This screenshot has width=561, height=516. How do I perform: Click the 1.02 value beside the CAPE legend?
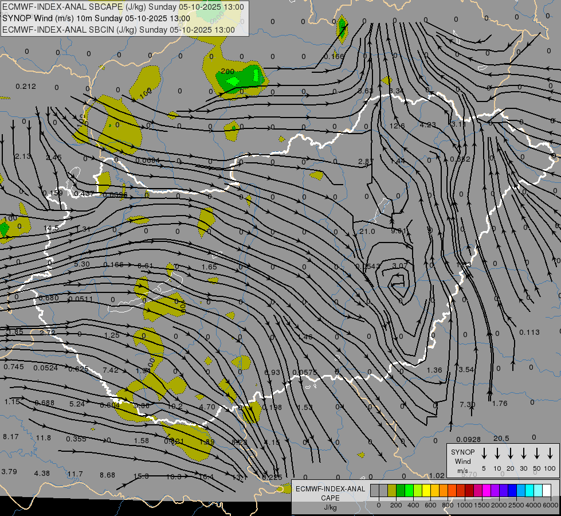[x=437, y=476]
